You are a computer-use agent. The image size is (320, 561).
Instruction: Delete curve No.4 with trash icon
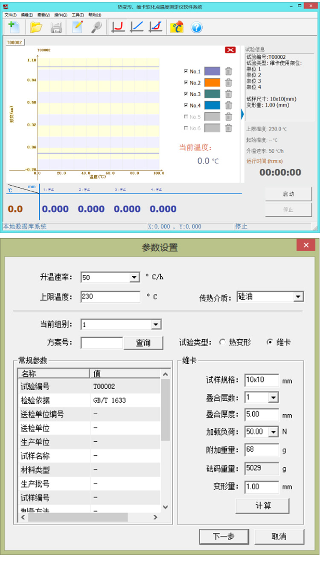pos(229,105)
